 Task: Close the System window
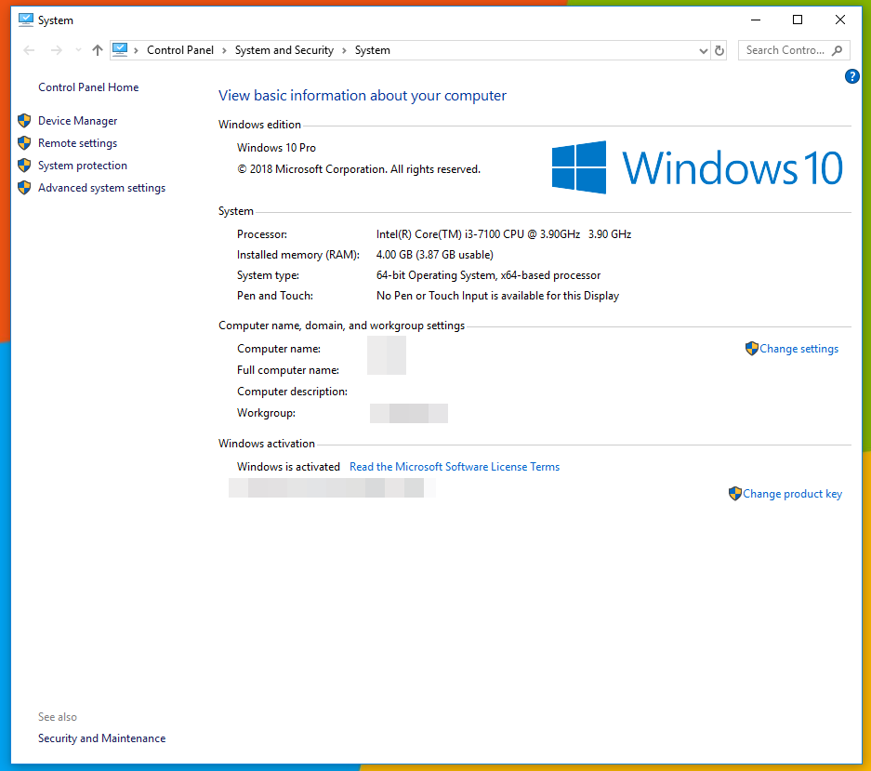840,20
